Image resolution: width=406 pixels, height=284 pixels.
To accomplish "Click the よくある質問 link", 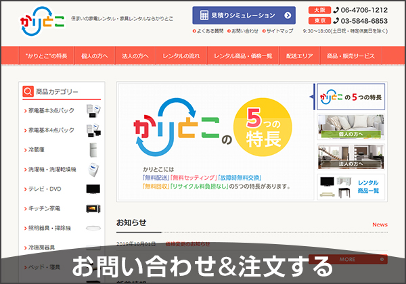I will click(209, 31).
